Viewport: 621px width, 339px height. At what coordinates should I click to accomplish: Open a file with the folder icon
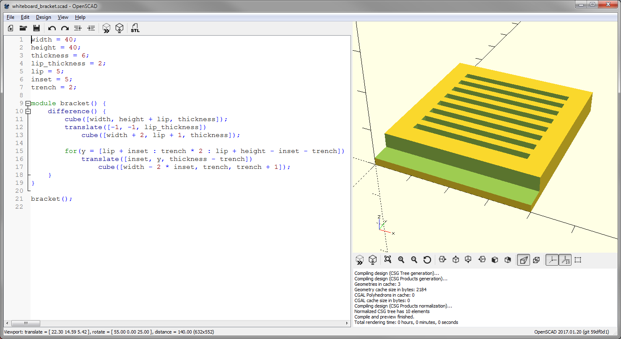23,28
